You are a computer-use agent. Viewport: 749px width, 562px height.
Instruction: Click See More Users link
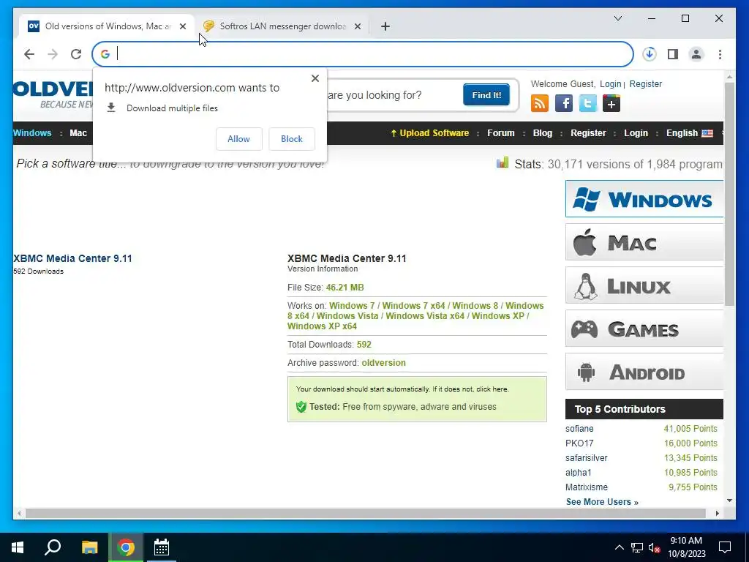click(x=602, y=502)
